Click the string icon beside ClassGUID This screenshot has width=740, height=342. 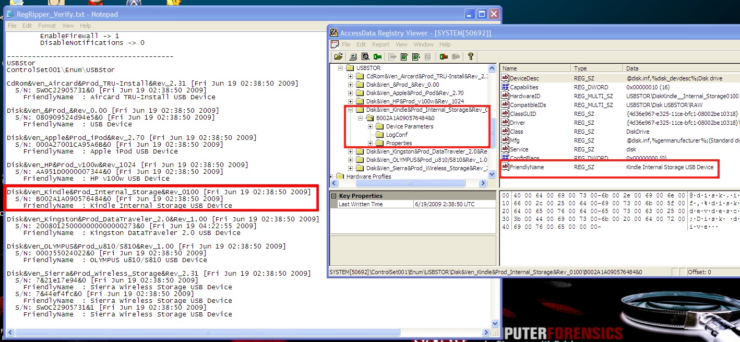coord(505,114)
